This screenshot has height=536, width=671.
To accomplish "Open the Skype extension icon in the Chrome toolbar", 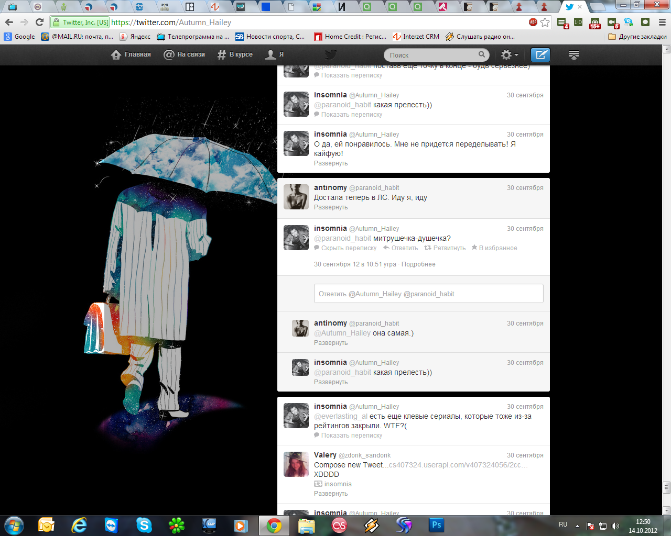I will (629, 23).
